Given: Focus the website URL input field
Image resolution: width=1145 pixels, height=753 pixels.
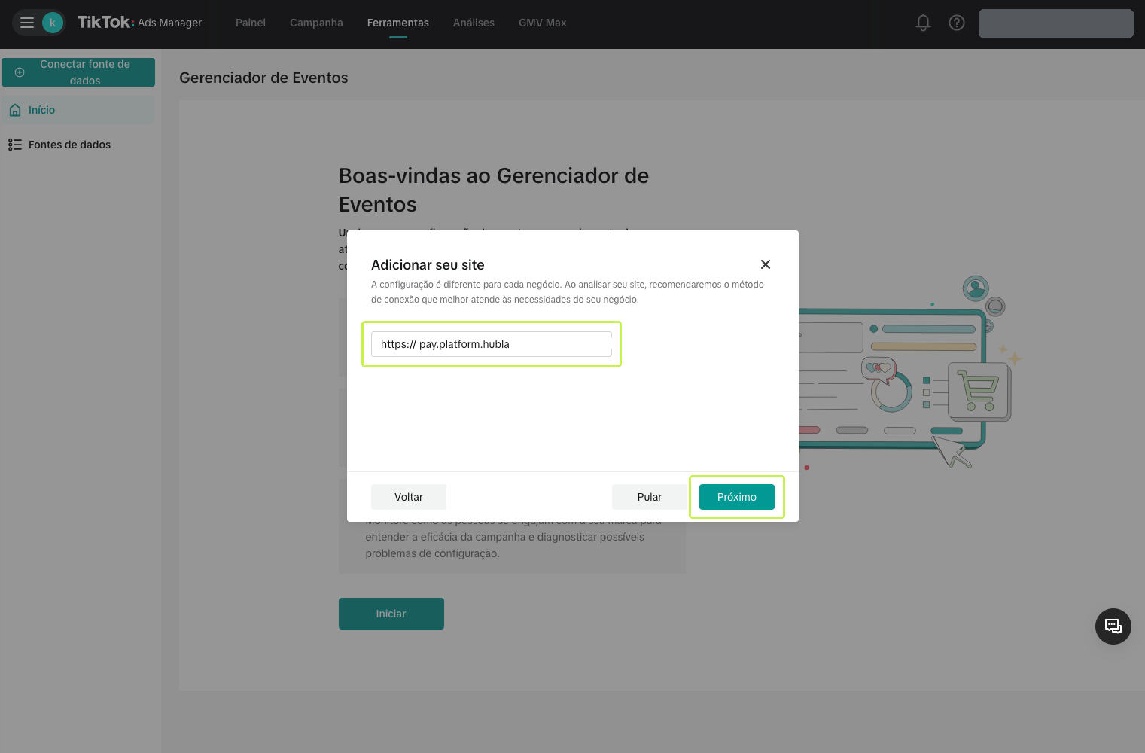Looking at the screenshot, I should pyautogui.click(x=492, y=344).
